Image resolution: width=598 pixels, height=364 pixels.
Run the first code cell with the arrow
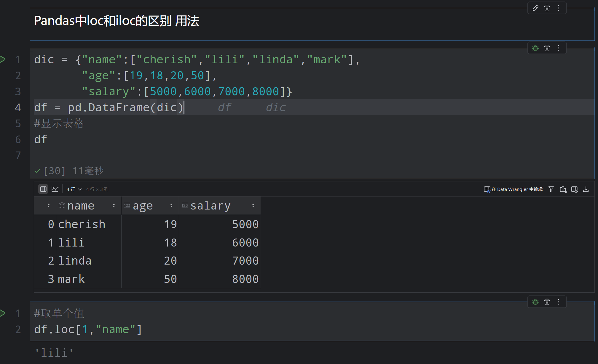tap(4, 59)
